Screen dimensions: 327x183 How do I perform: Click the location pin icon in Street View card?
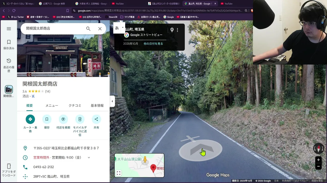(x=172, y=30)
